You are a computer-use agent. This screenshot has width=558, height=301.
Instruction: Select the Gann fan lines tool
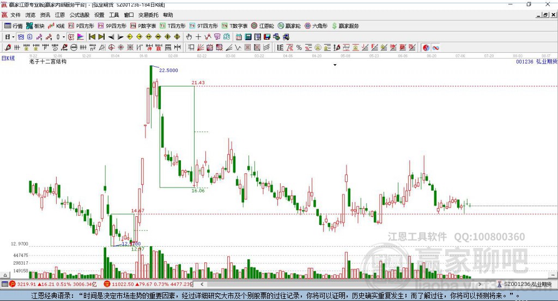coord(201,48)
